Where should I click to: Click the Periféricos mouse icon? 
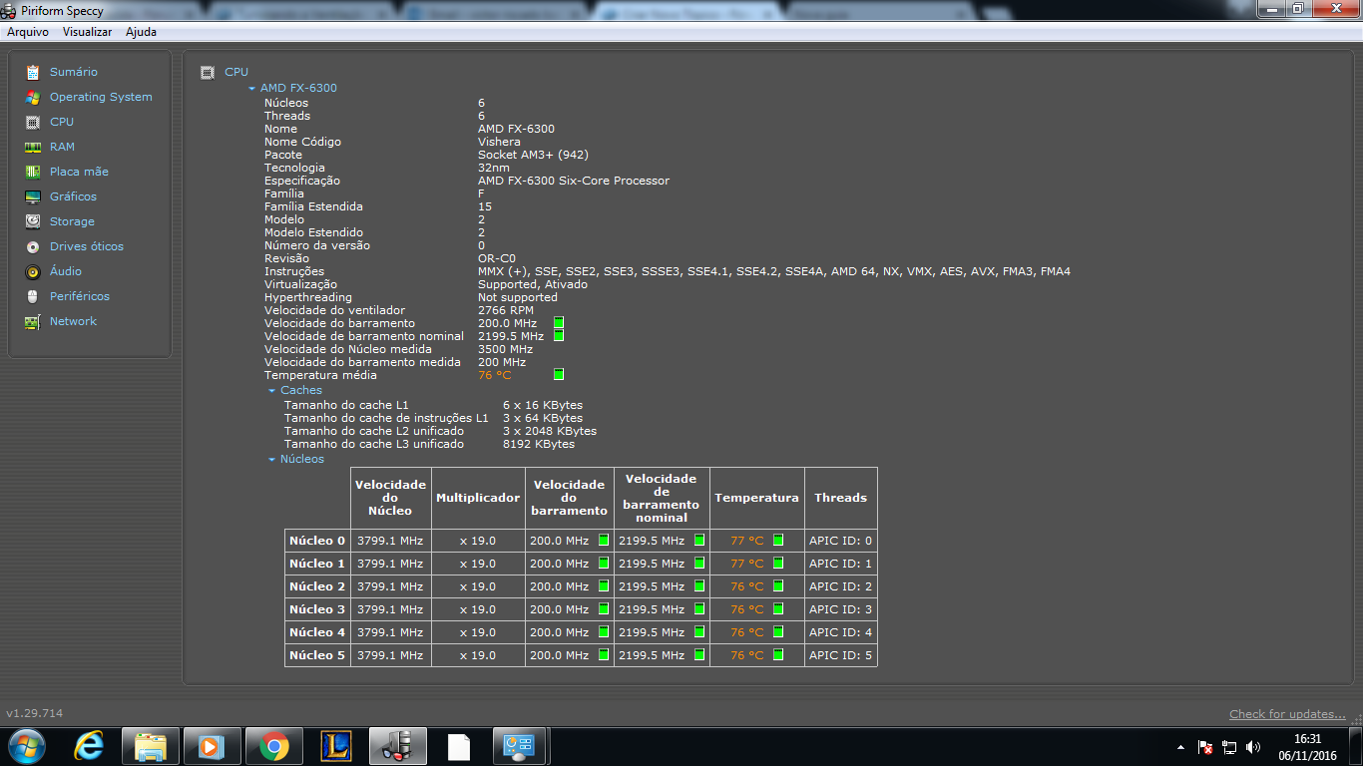(33, 296)
